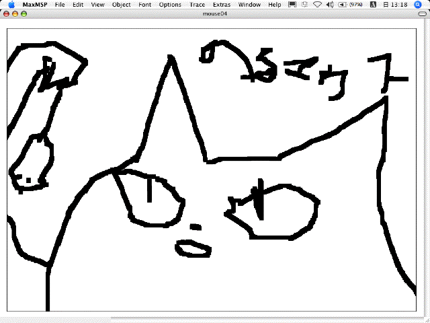This screenshot has height=323, width=430.
Task: Open the File menu
Action: (60, 5)
